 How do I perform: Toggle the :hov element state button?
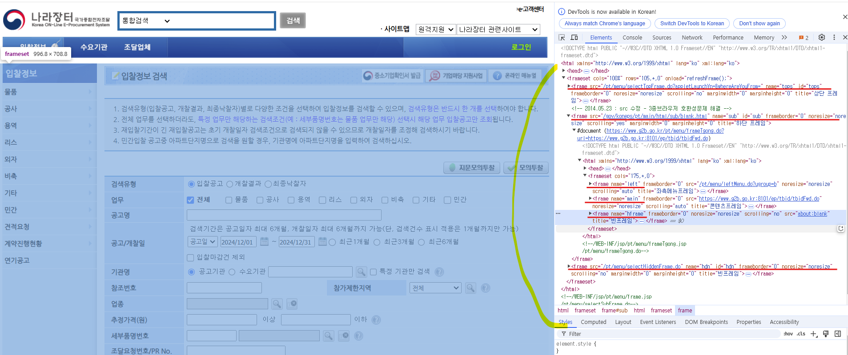(x=788, y=334)
